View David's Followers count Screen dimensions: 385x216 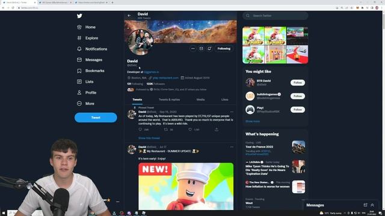[156, 84]
